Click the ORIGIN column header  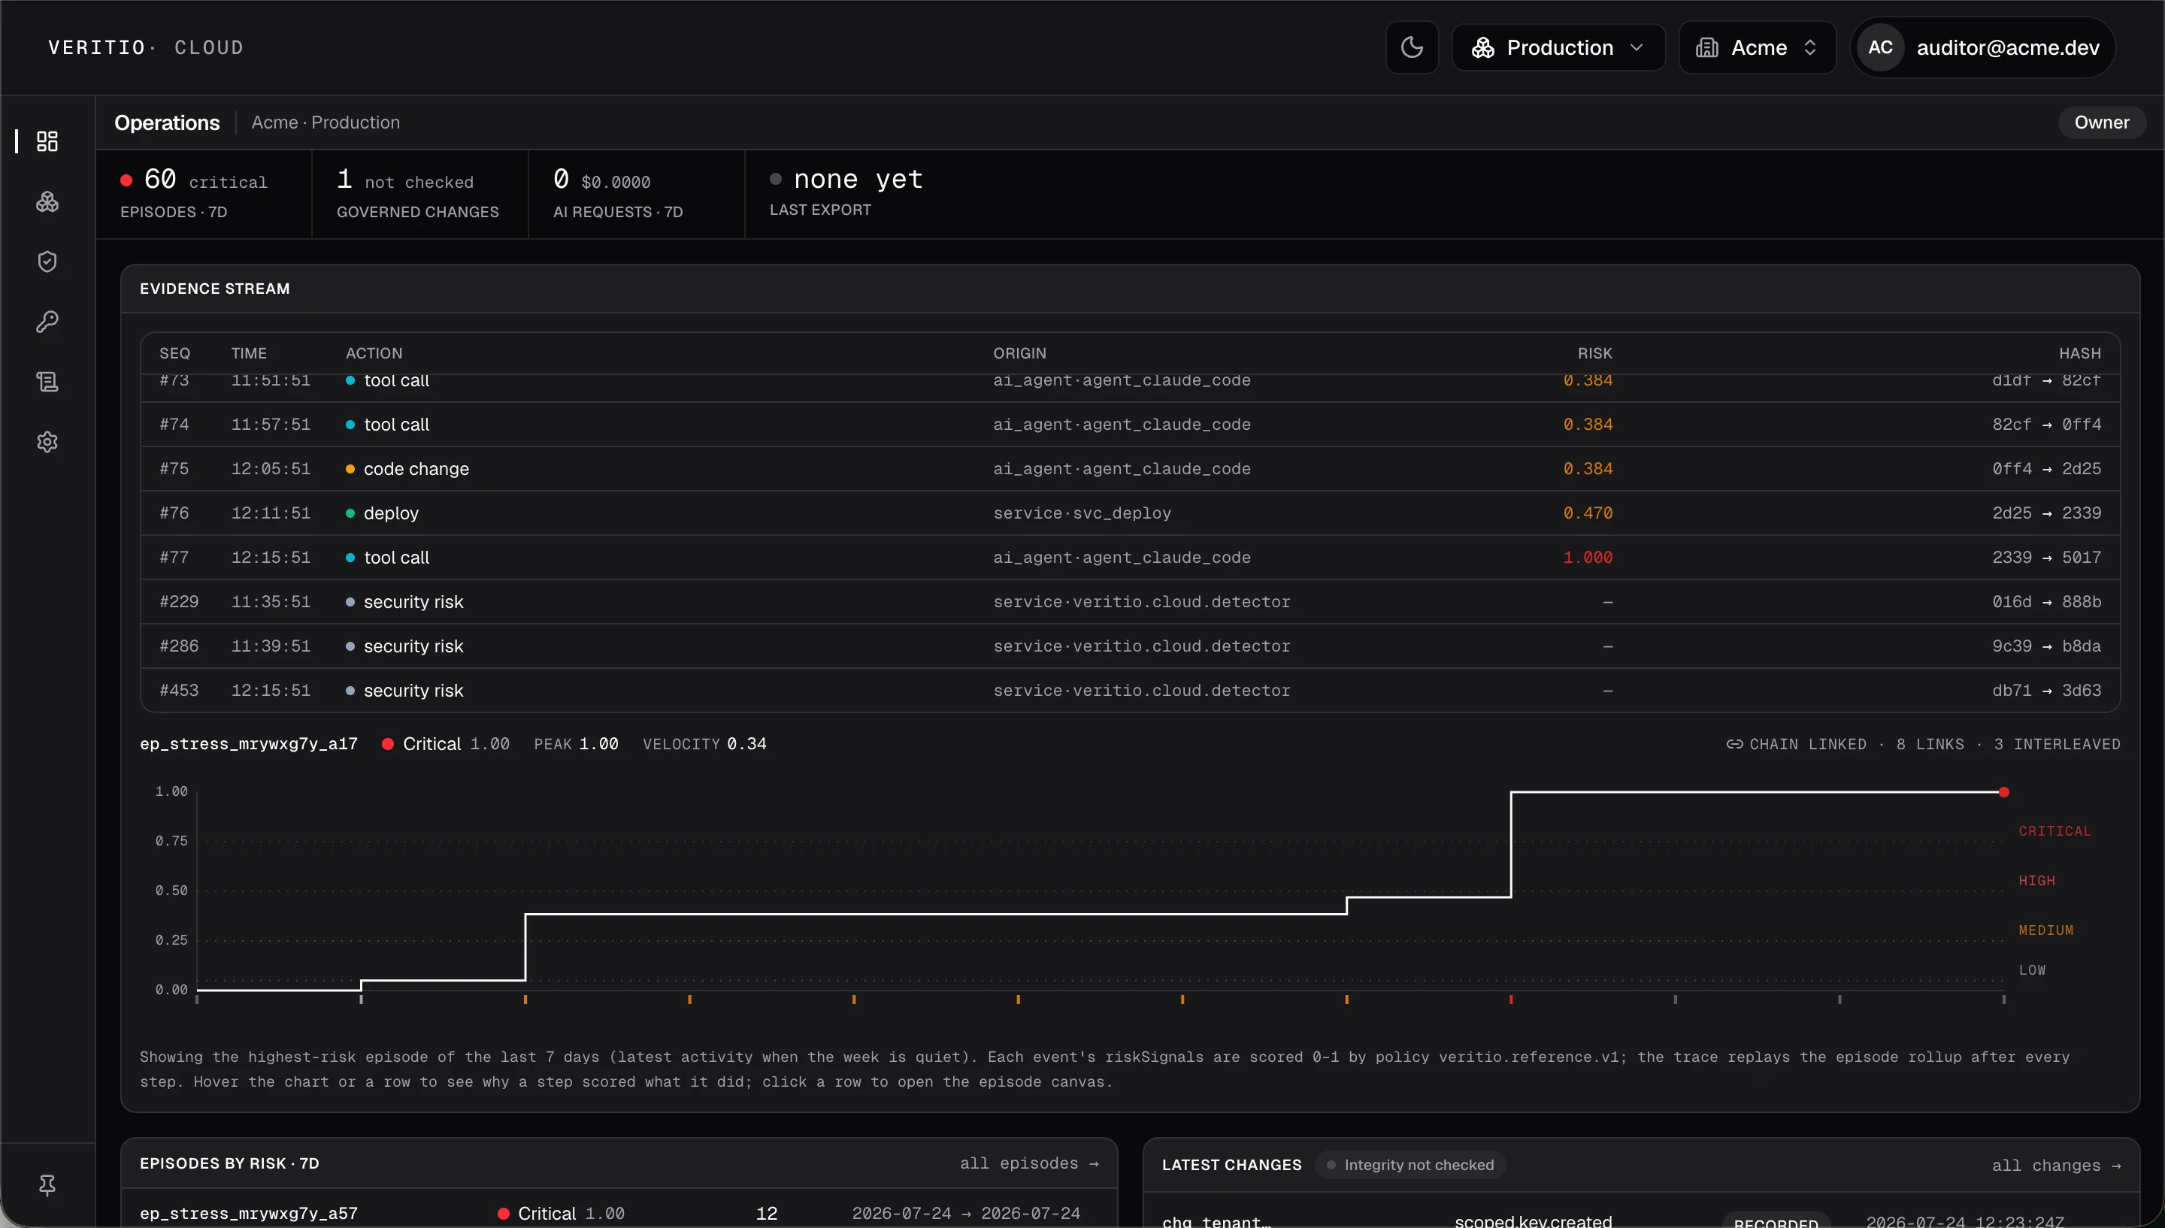(1019, 353)
